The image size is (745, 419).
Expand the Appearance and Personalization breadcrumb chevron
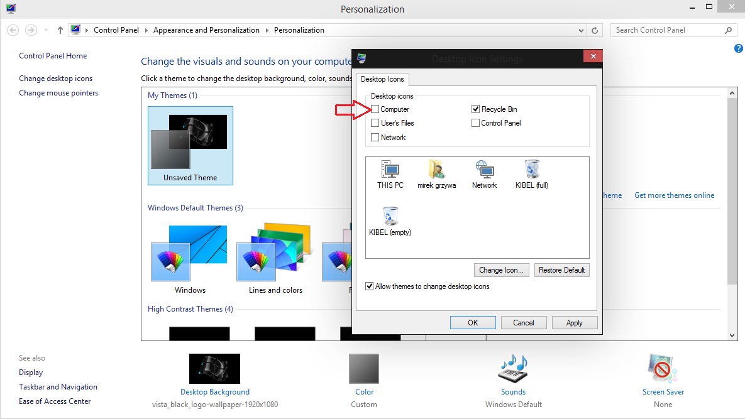267,30
